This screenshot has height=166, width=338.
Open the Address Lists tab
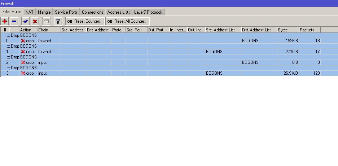[119, 12]
